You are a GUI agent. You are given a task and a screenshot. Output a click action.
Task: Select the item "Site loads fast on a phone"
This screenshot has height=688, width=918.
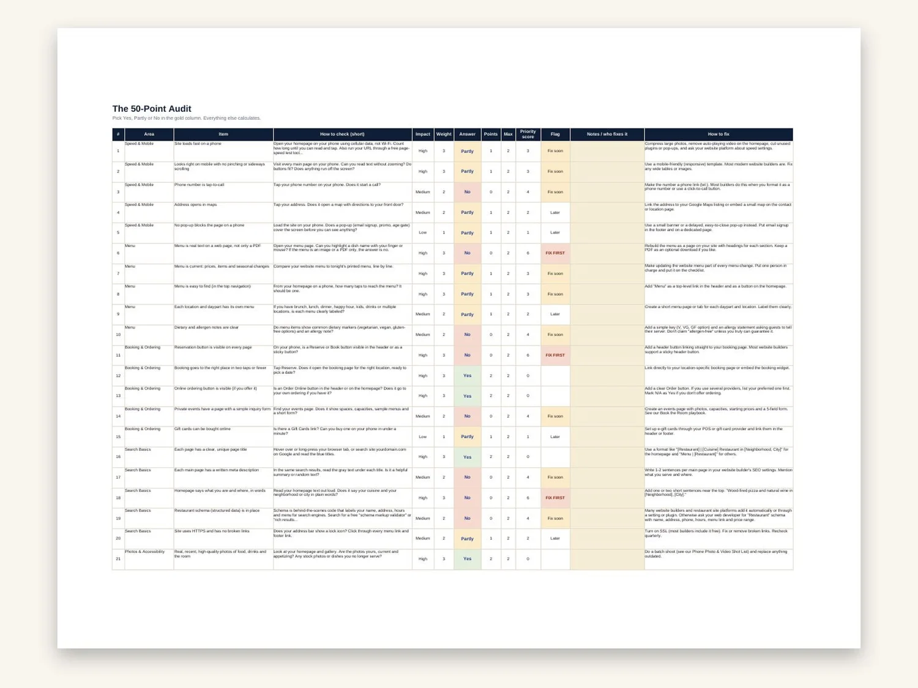click(198, 144)
